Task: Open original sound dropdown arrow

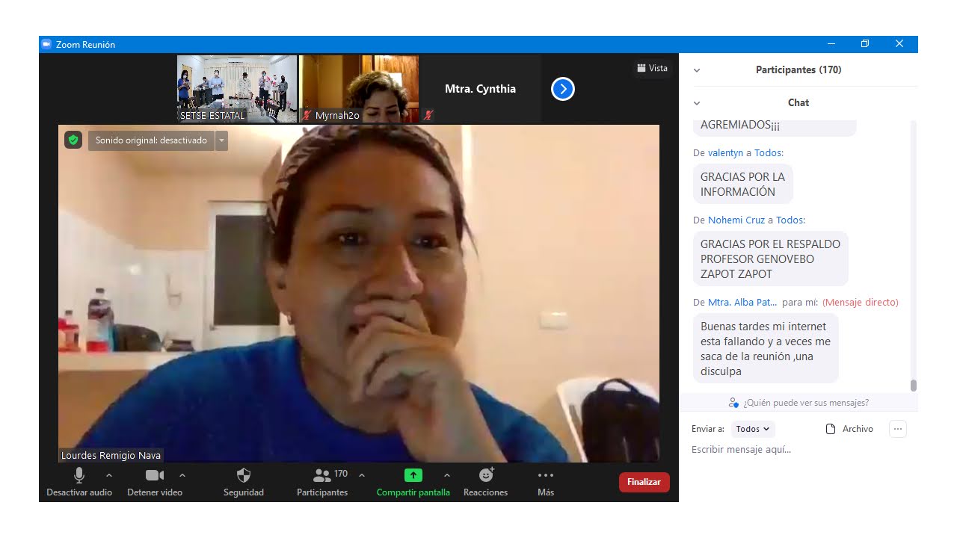Action: [221, 140]
